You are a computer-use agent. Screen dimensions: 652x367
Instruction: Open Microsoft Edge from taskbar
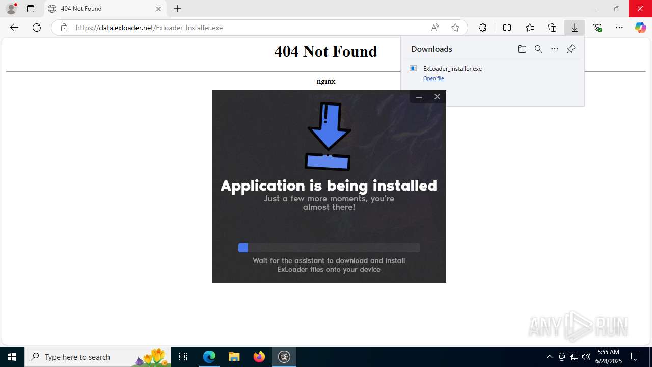point(209,357)
